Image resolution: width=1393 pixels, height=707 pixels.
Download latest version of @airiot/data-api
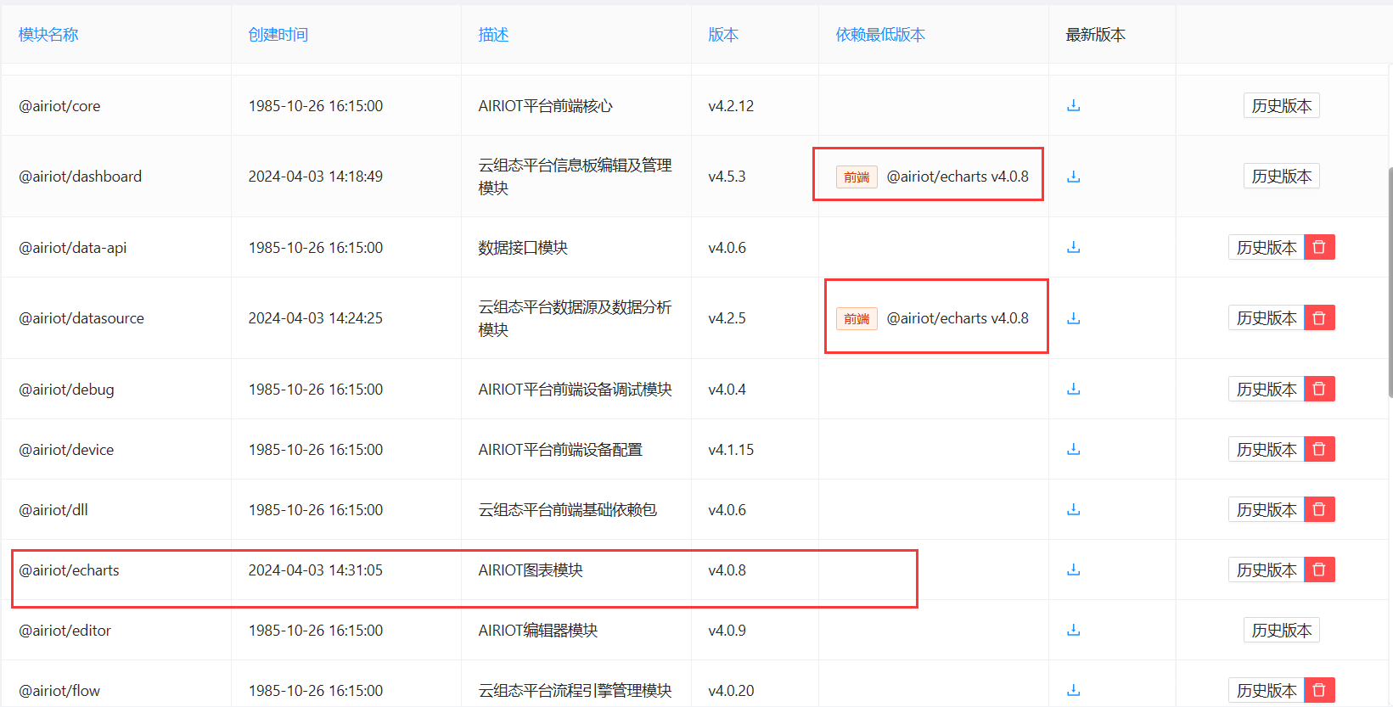click(1073, 247)
